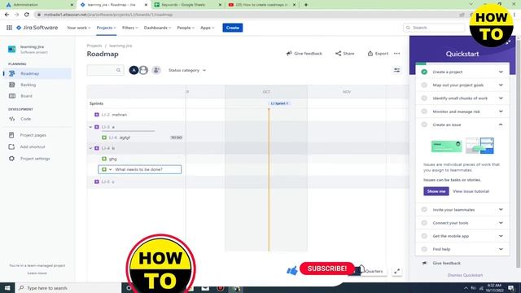
Task: Click the epic icon of LJ-5
Action: point(97,181)
